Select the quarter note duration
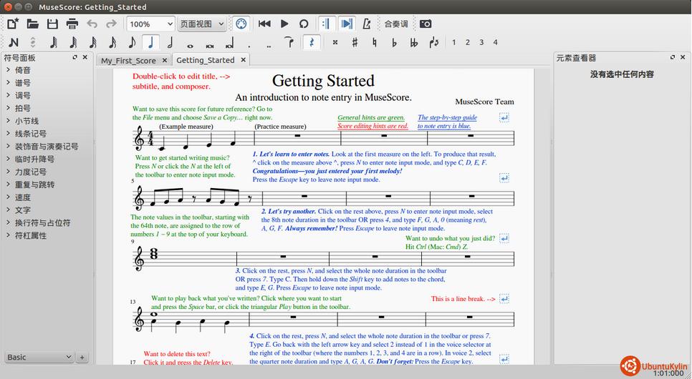Image resolution: width=692 pixels, height=379 pixels. coord(151,42)
